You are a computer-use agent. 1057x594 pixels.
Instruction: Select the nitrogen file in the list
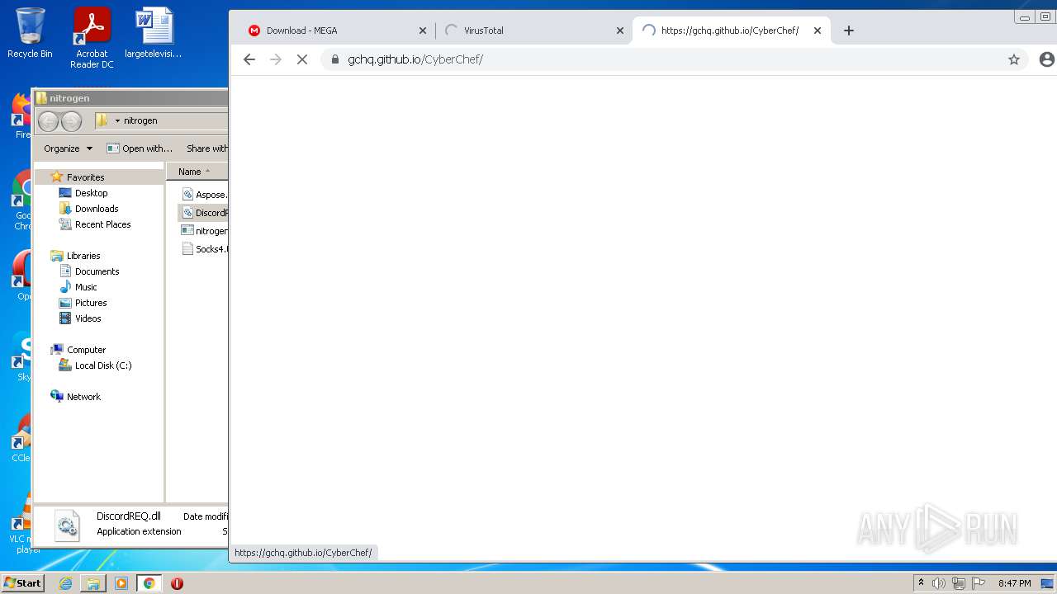click(204, 231)
